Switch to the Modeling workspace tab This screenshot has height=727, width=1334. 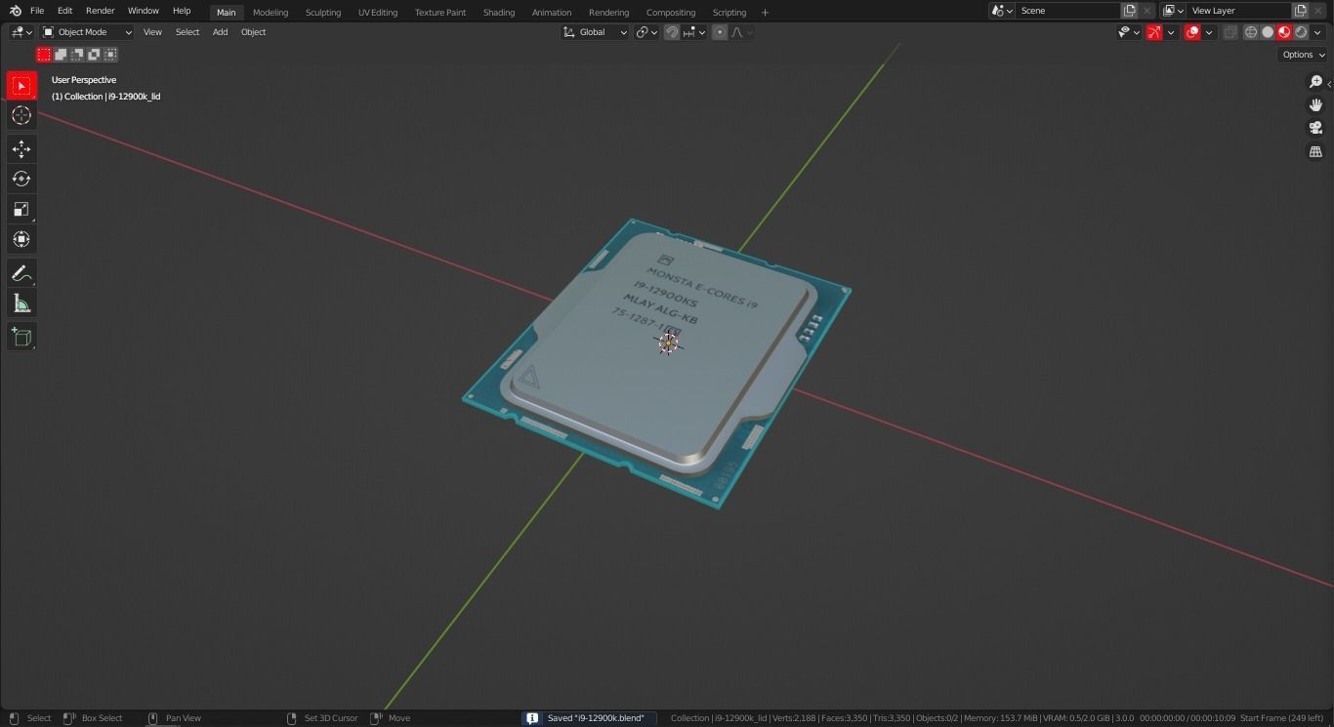271,13
